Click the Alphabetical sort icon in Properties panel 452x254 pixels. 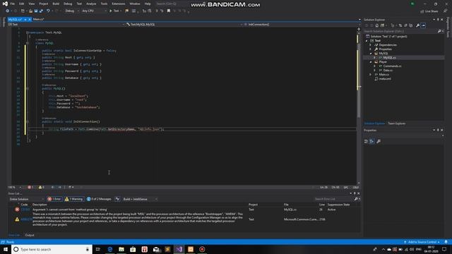[372, 141]
